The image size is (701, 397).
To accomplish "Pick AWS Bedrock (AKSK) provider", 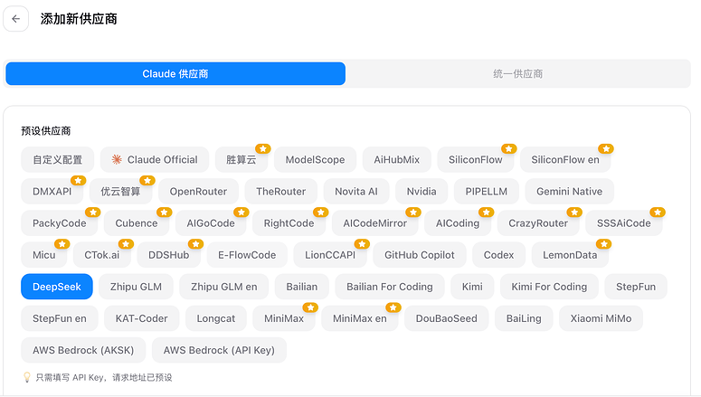I will coord(83,350).
